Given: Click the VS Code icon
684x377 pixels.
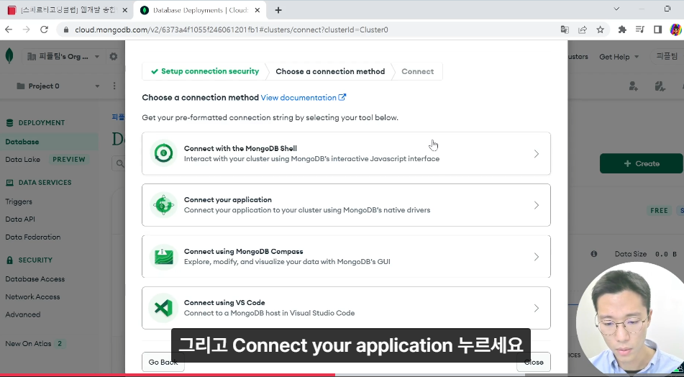Looking at the screenshot, I should 163,308.
